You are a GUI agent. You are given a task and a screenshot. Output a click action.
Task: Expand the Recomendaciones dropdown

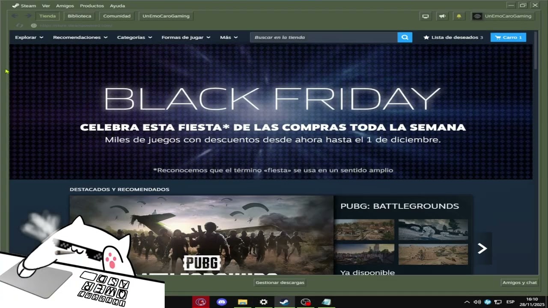coord(80,37)
